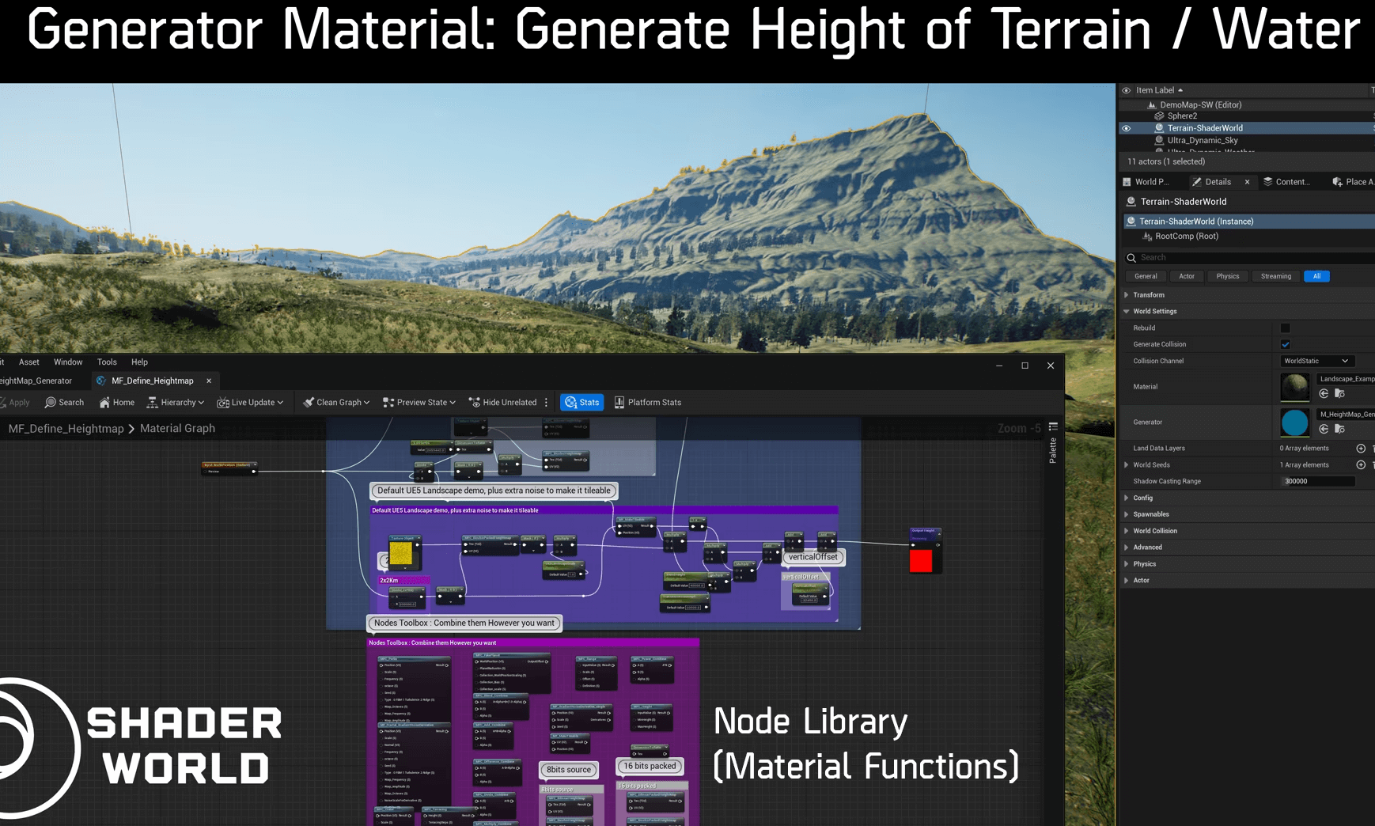Uncheck Generate Collision checkbox
Image resolution: width=1375 pixels, height=826 pixels.
pos(1286,344)
